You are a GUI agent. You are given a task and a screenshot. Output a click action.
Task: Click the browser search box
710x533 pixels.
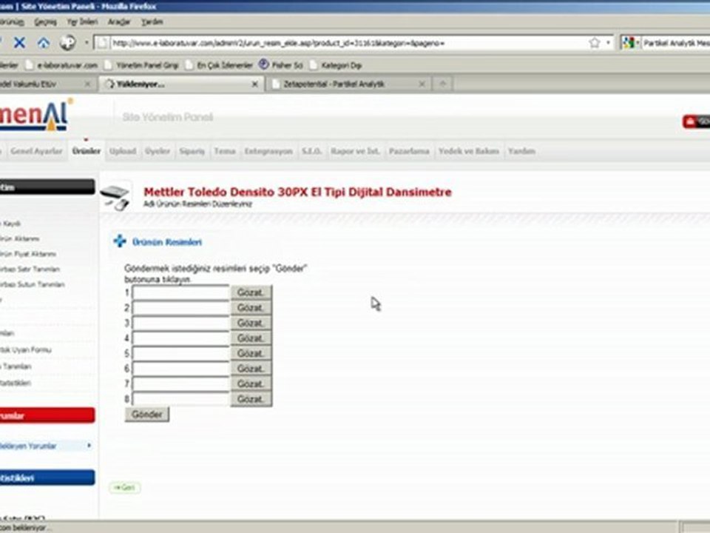point(675,43)
